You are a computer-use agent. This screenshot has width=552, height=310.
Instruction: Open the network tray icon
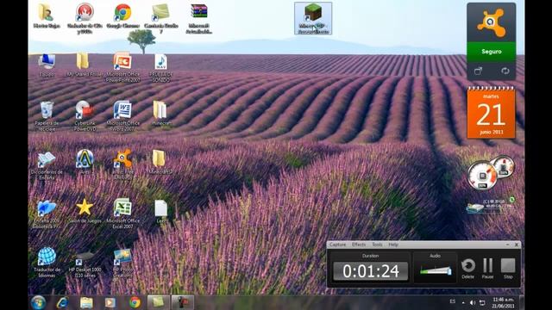coord(483,302)
